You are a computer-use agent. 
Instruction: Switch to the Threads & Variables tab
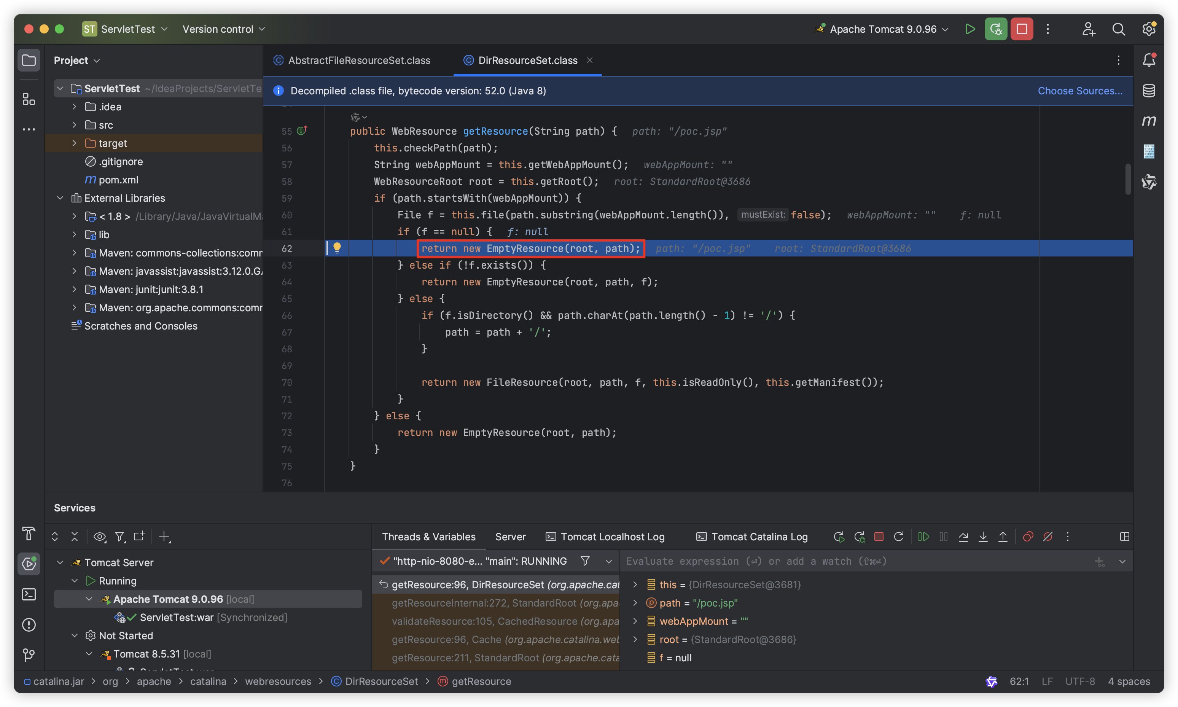point(429,537)
